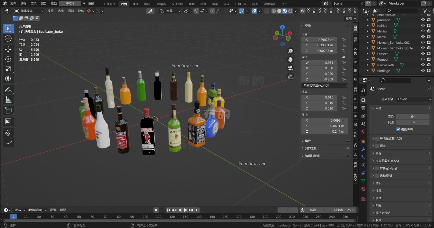Disable render camera icon for Malibu
This screenshot has width=434, height=228.
tap(429, 31)
